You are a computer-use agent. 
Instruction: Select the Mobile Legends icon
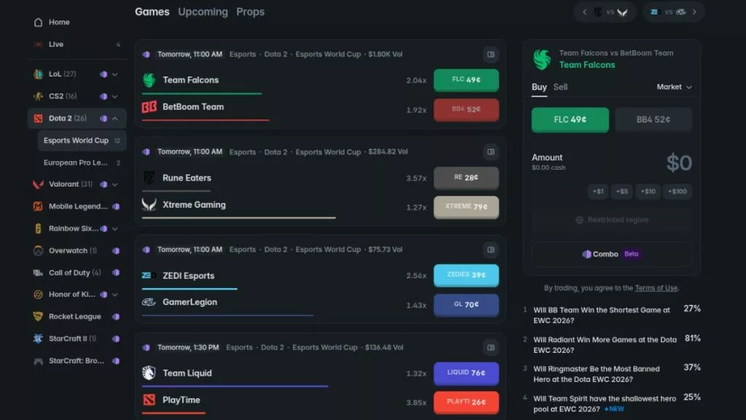(x=38, y=206)
